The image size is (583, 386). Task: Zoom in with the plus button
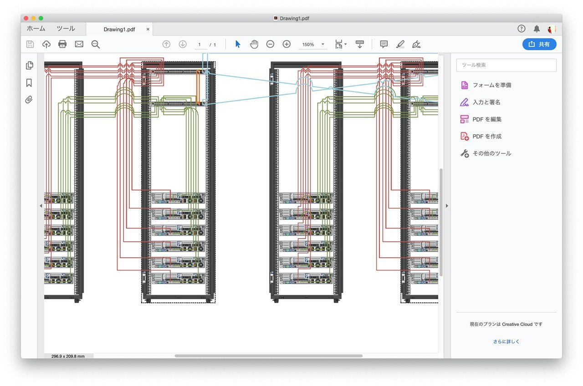point(286,44)
